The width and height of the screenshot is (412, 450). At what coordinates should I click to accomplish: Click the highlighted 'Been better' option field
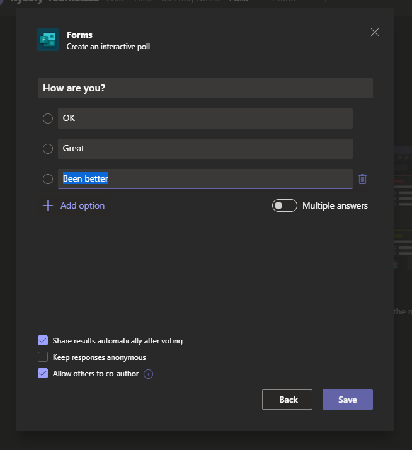click(205, 179)
